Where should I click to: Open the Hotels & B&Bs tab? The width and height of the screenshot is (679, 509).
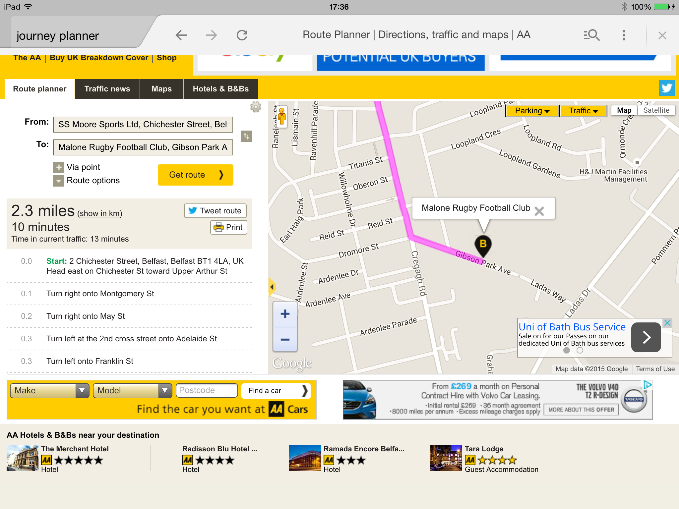221,89
